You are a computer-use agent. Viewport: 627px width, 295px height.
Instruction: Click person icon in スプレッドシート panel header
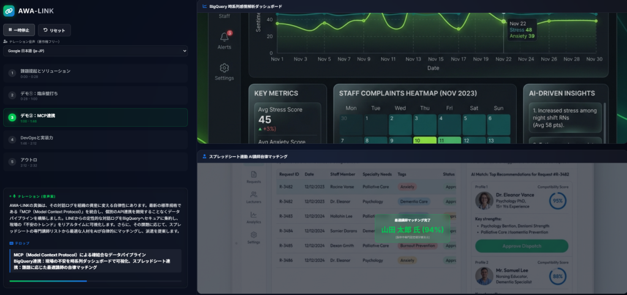click(x=205, y=156)
